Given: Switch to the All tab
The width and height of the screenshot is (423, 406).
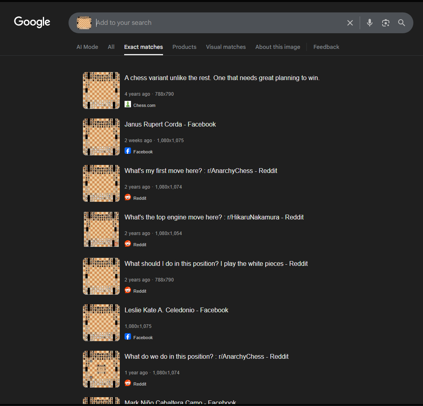Looking at the screenshot, I should click(x=111, y=47).
